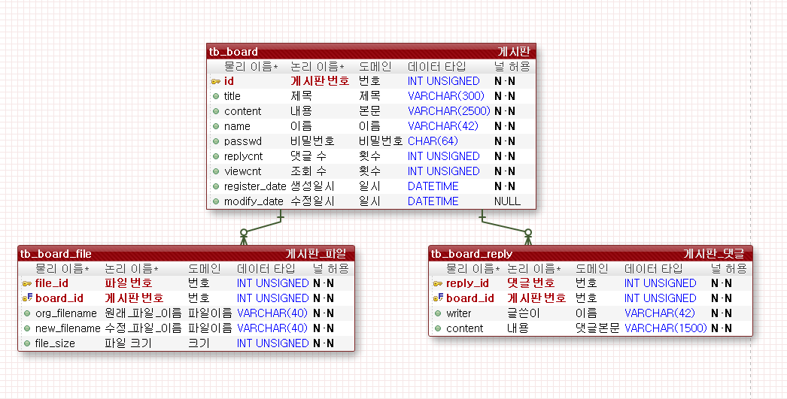
Task: Click the '게시판_댓글' logical table name
Action: (x=714, y=254)
